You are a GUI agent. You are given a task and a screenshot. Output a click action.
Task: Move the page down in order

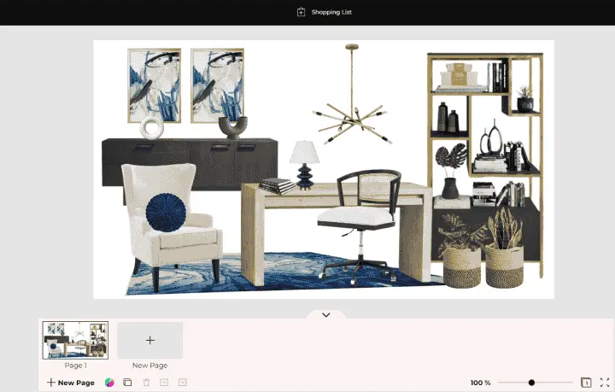coord(182,383)
